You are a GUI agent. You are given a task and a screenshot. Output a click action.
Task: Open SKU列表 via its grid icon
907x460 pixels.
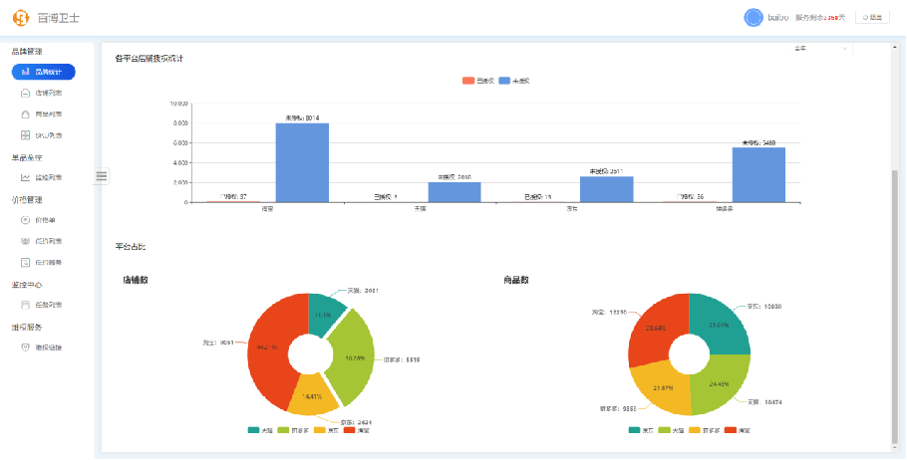(25, 135)
